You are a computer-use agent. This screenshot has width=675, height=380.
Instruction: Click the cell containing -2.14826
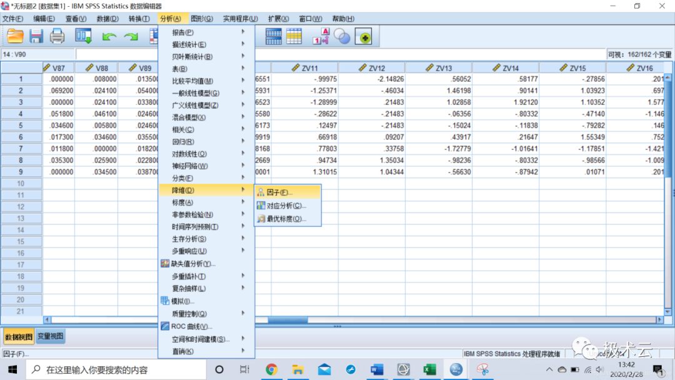[x=372, y=79]
